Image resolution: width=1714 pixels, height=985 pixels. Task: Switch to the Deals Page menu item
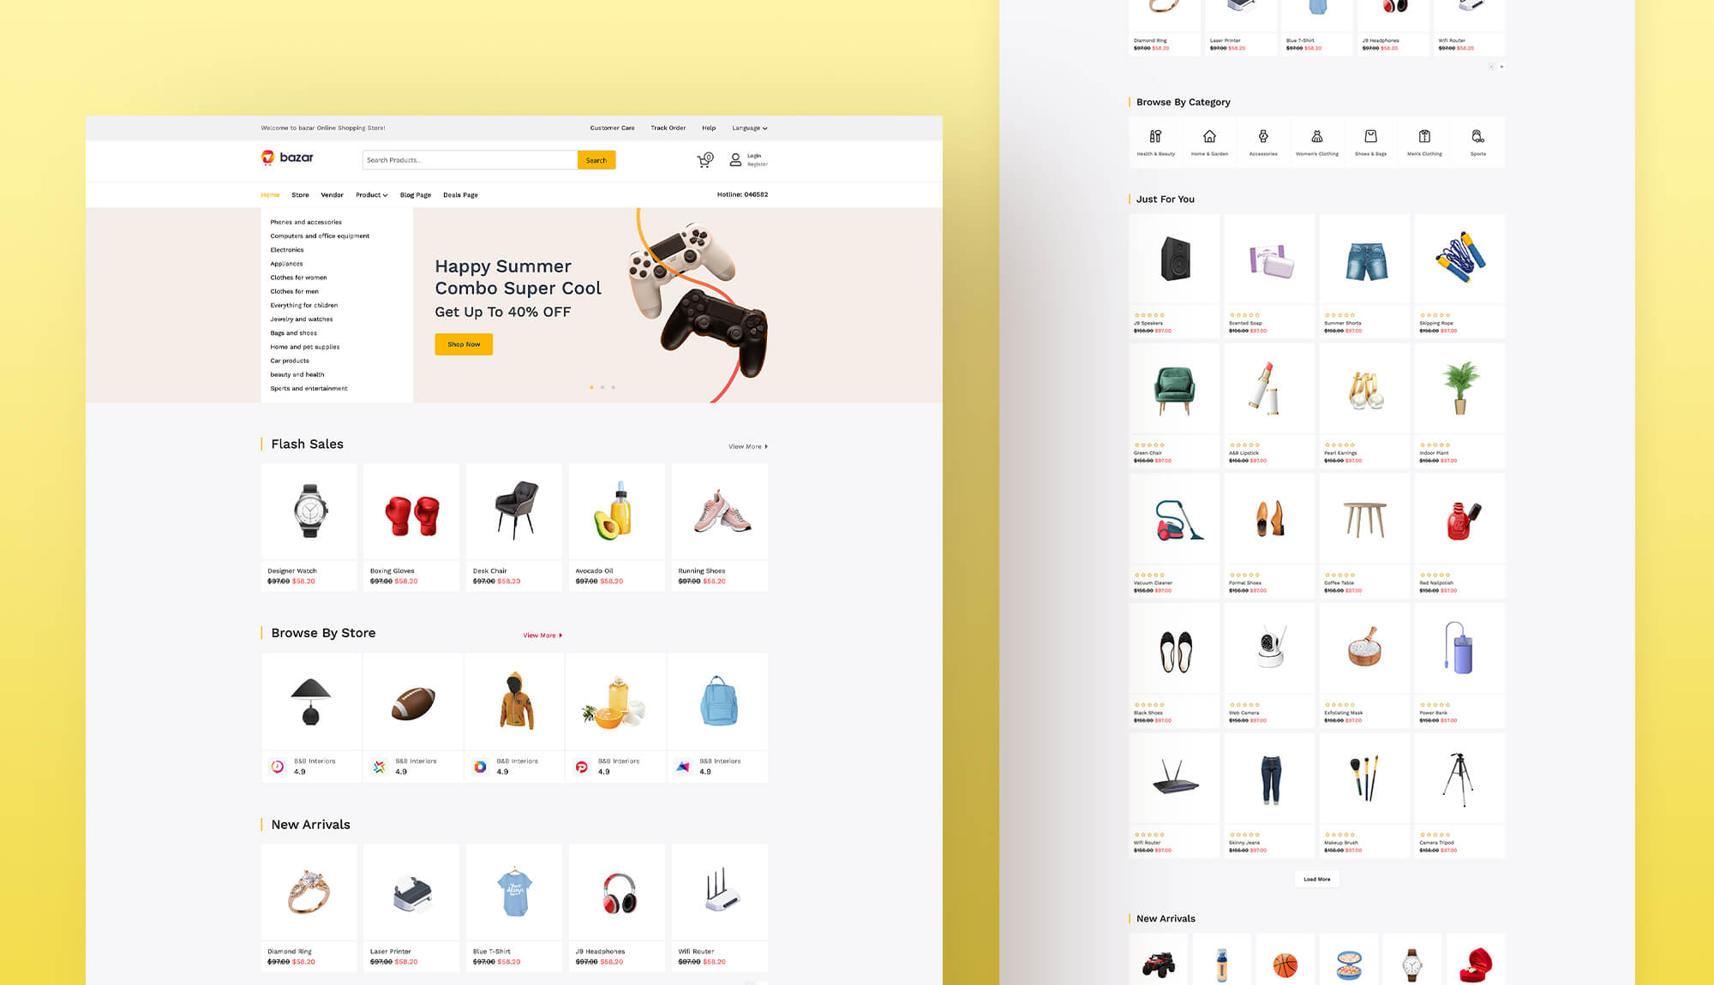coord(460,194)
